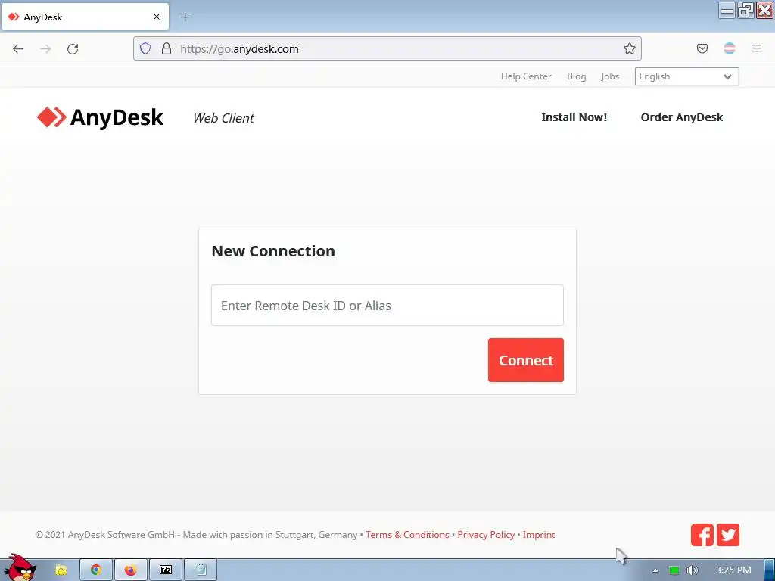
Task: Open the Start menu angry bird icon
Action: 20,567
